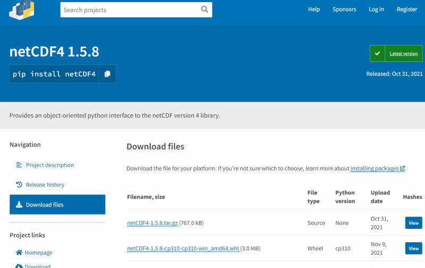
Task: Focus the Search projects field
Action: (130, 10)
